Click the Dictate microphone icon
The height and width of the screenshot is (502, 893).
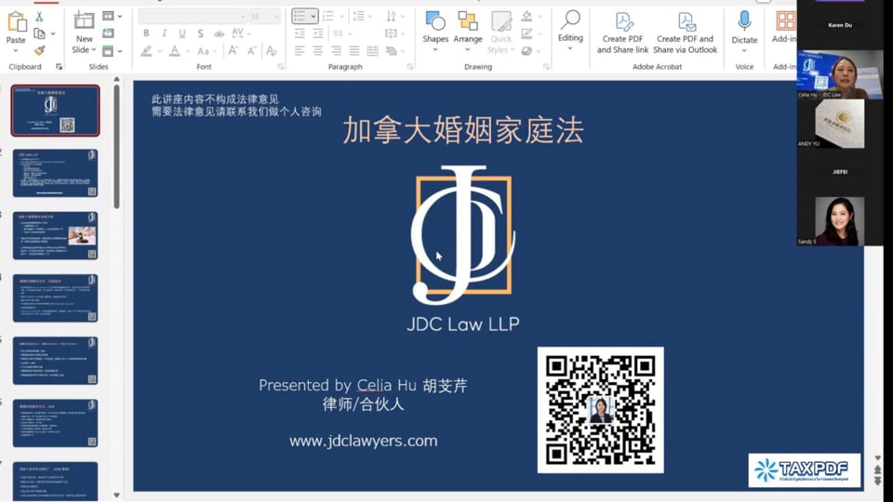744,21
